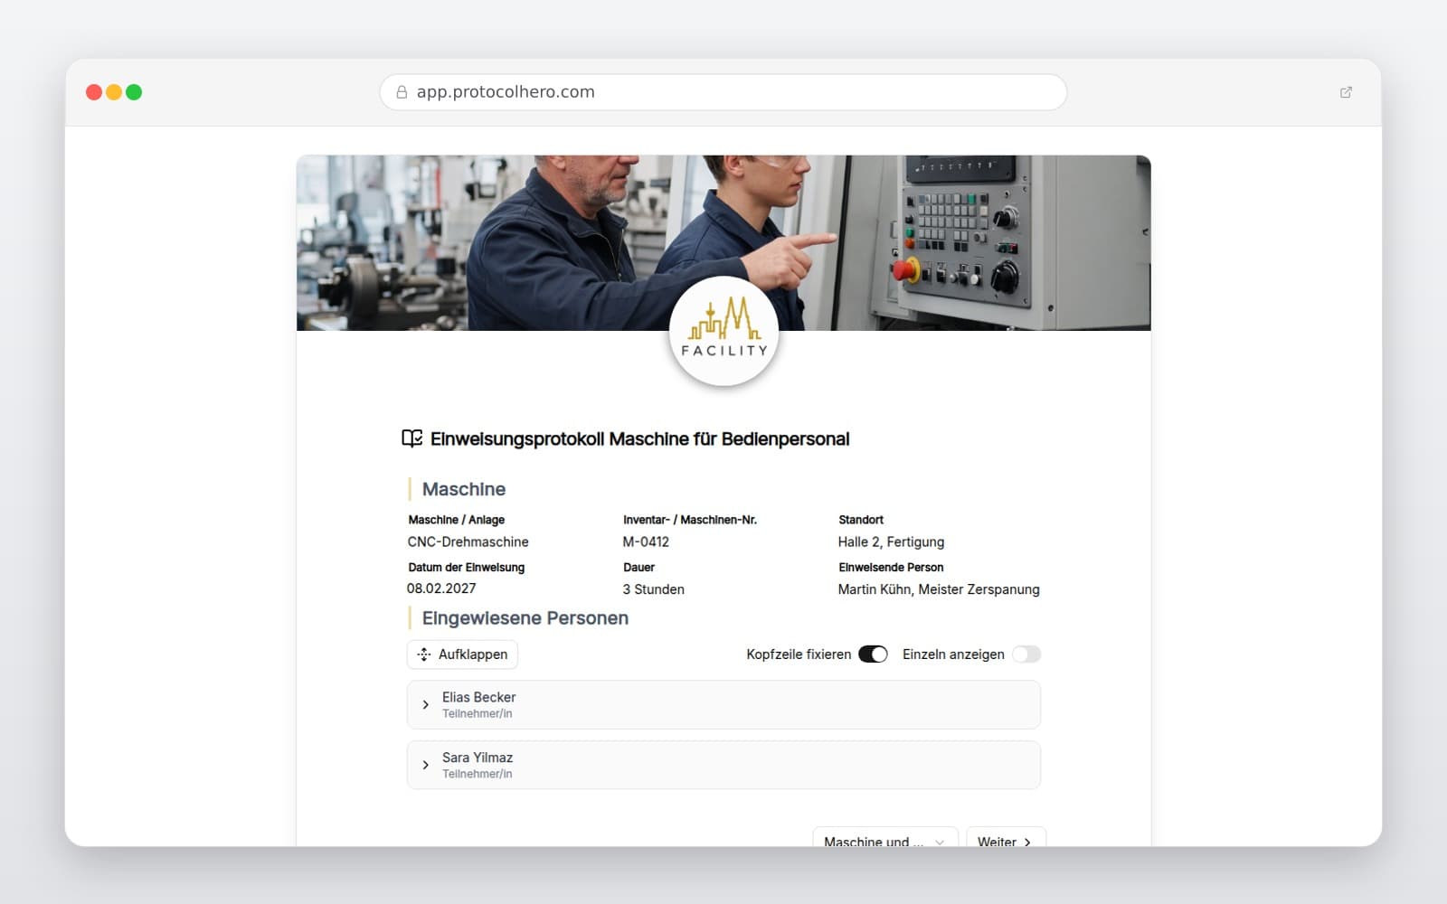Expand the Sara Yilmaz row chevron
1447x904 pixels.
pos(425,766)
